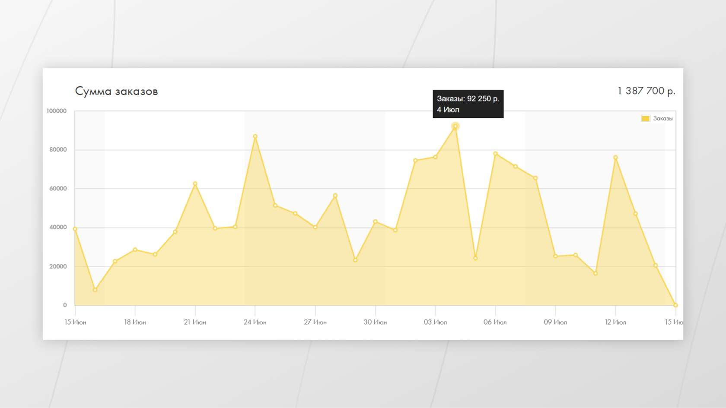Click the 16 Июн lowest June point
This screenshot has width=726, height=408.
95,290
